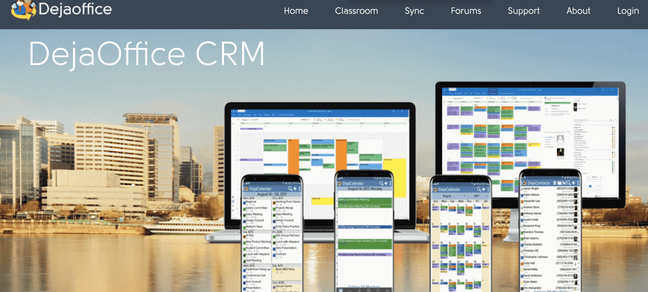Select Sync in the navigation bar
This screenshot has height=292, width=648.
click(414, 11)
